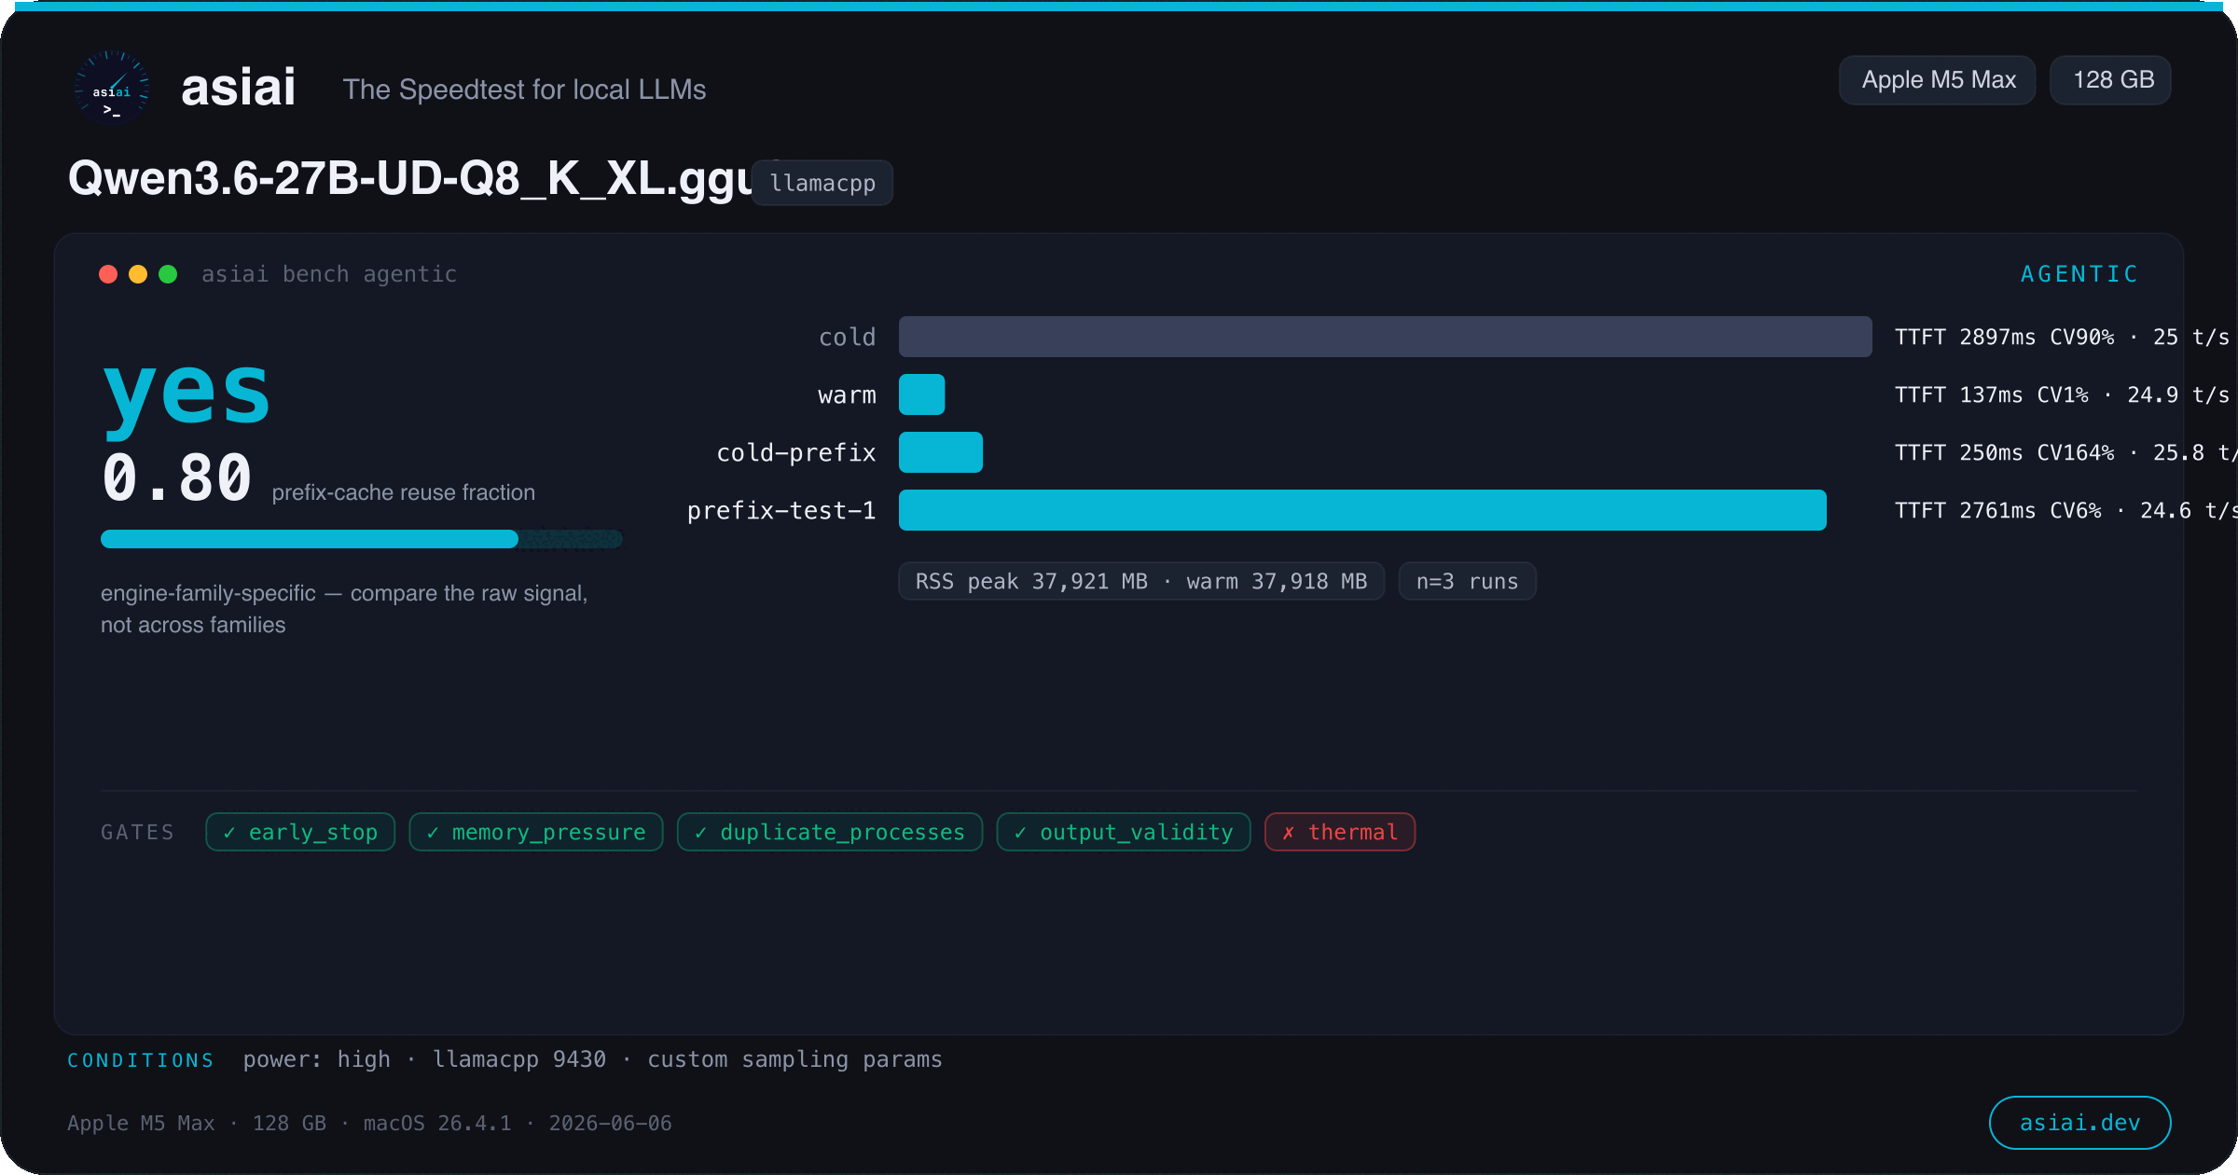This screenshot has width=2238, height=1175.
Task: Click the early_stop gate checkmark badge
Action: [x=300, y=832]
